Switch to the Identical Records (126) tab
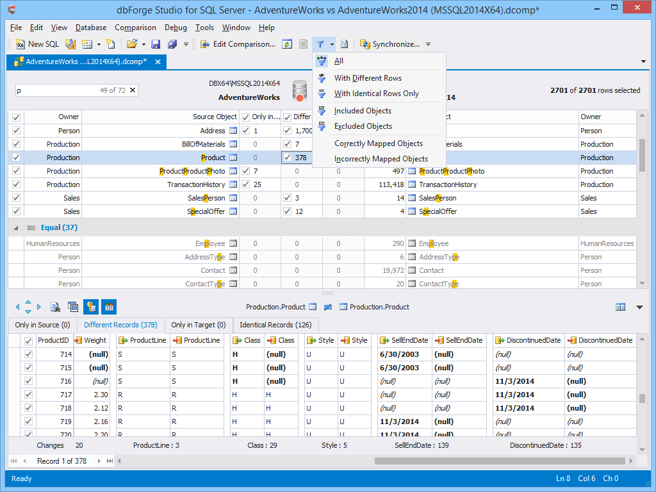Viewport: 656px width, 492px height. tap(275, 325)
